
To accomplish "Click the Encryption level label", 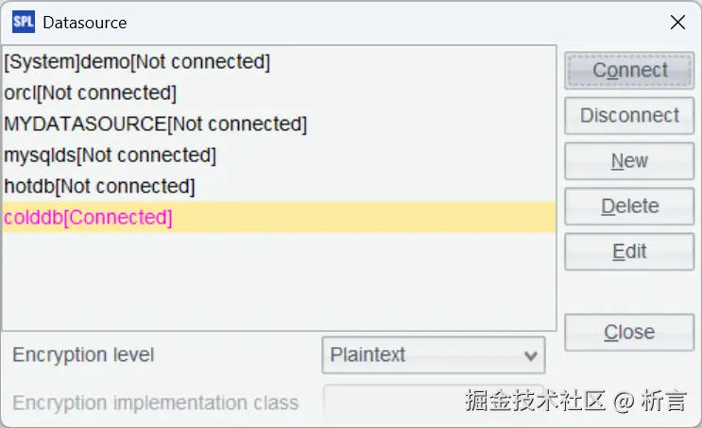I will (83, 355).
